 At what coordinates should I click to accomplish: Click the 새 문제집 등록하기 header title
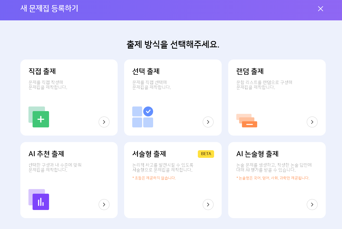[49, 9]
